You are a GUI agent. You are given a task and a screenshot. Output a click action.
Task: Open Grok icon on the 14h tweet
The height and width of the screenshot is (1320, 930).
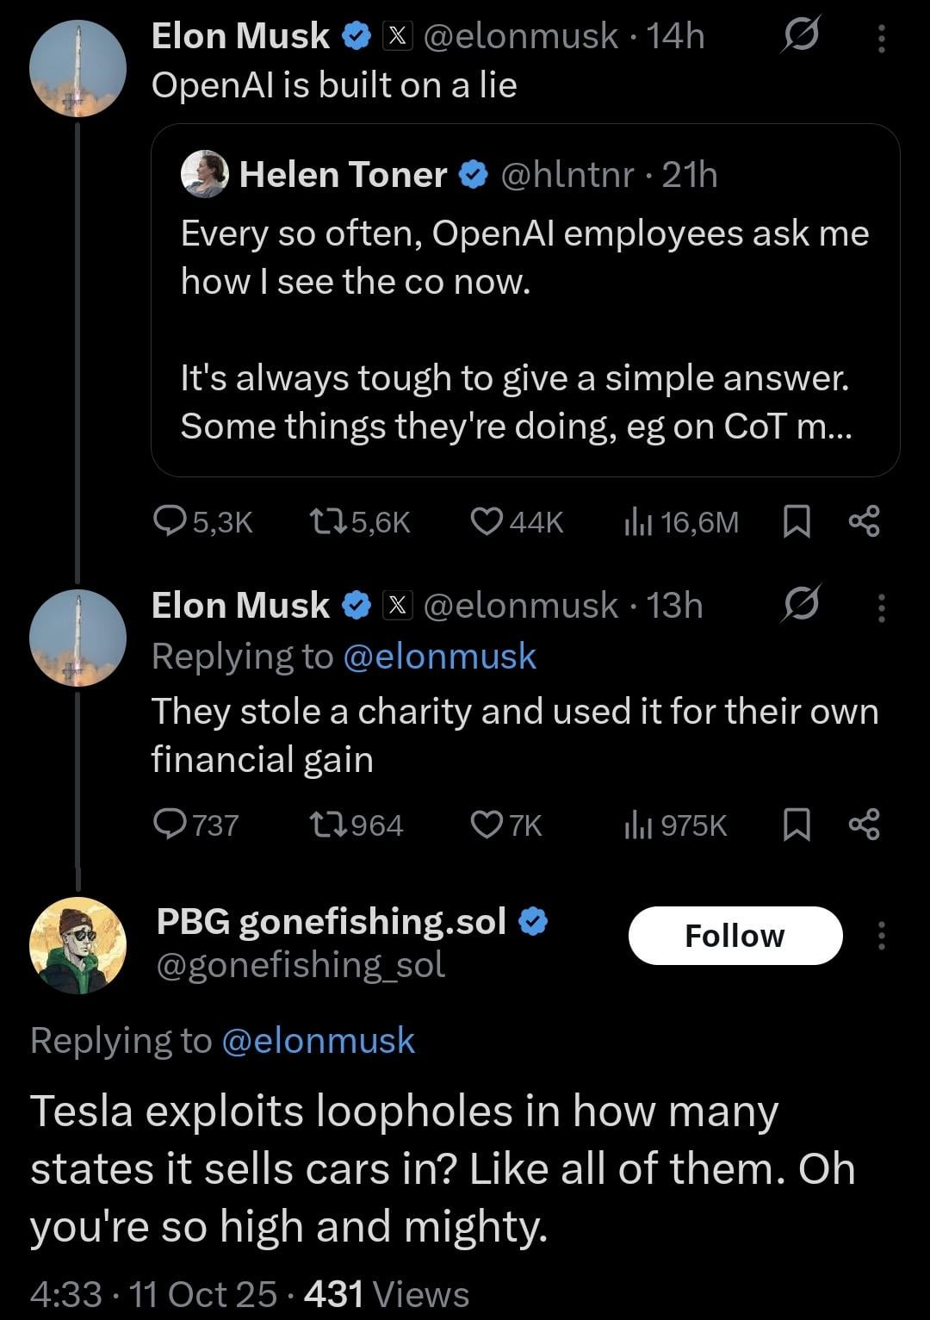pyautogui.click(x=800, y=36)
